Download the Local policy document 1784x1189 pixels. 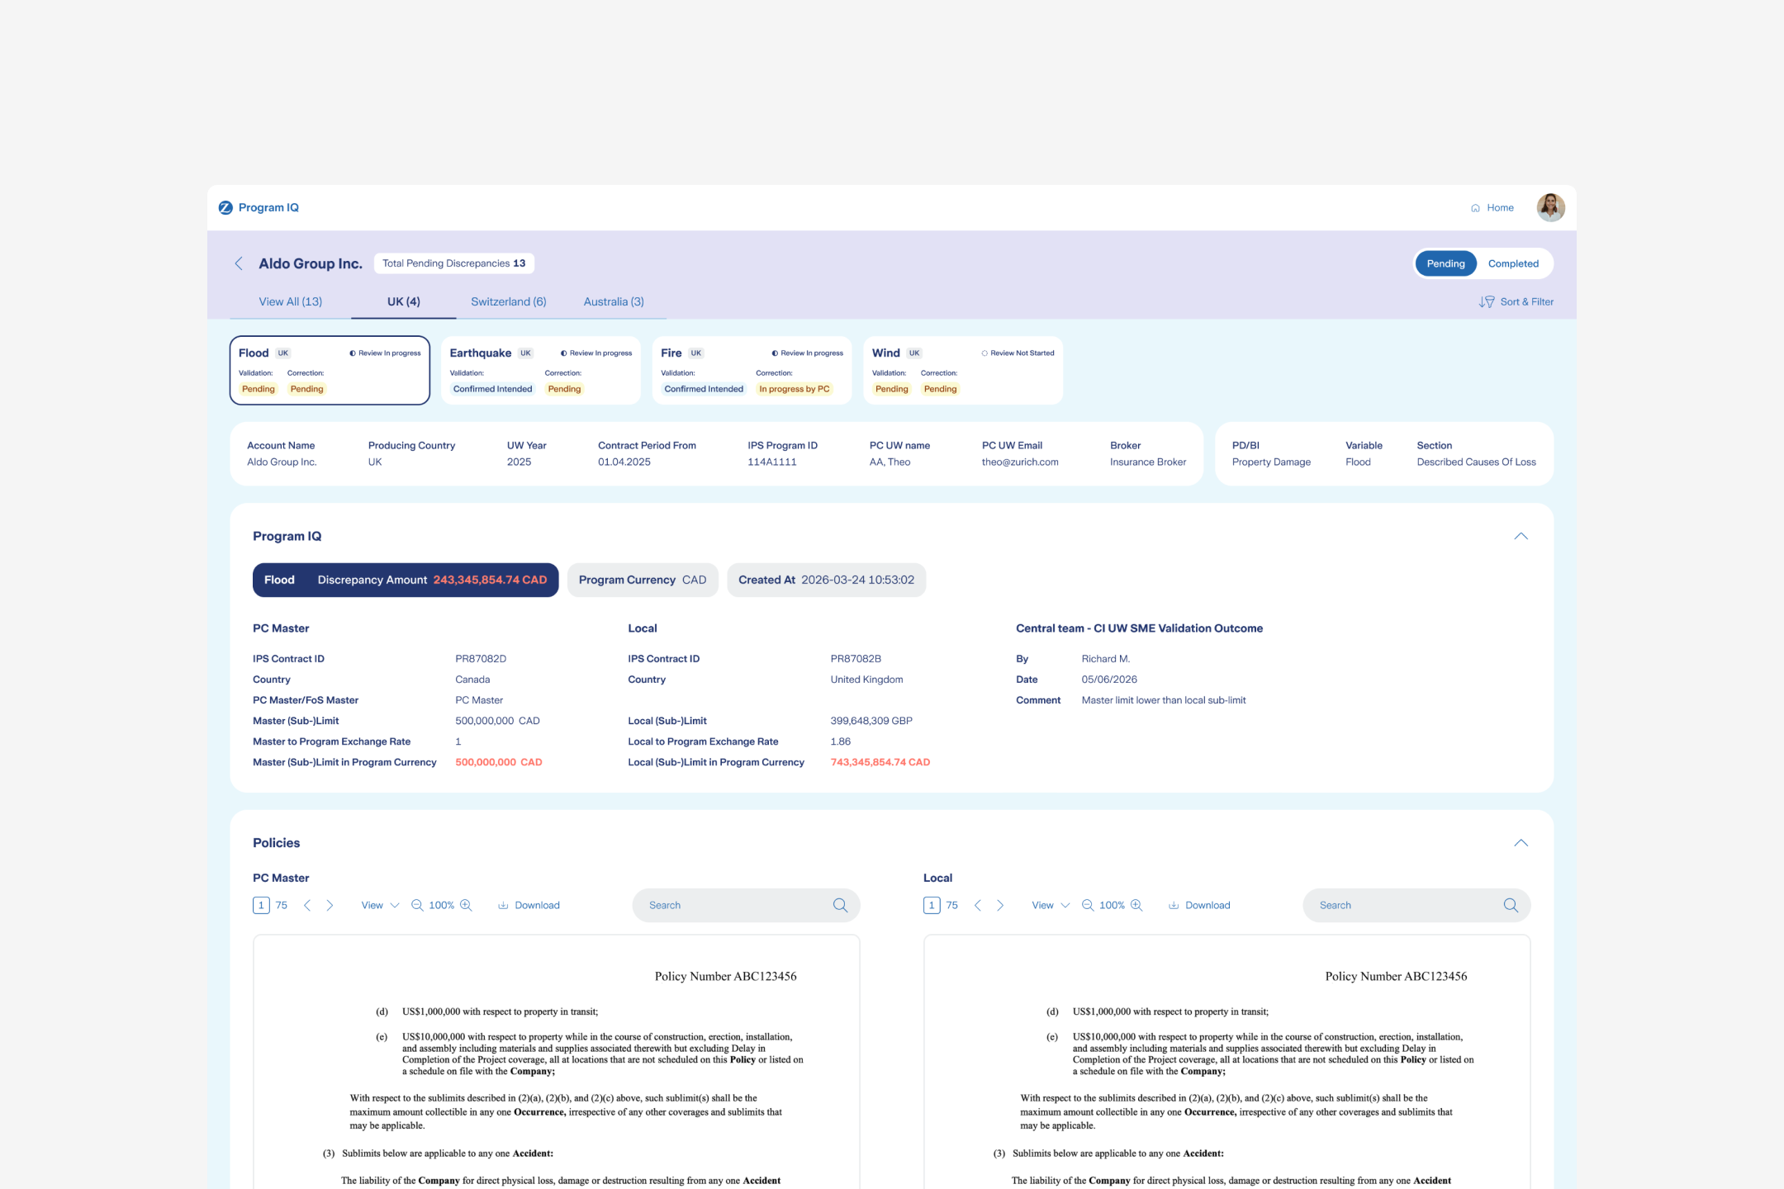1199,905
